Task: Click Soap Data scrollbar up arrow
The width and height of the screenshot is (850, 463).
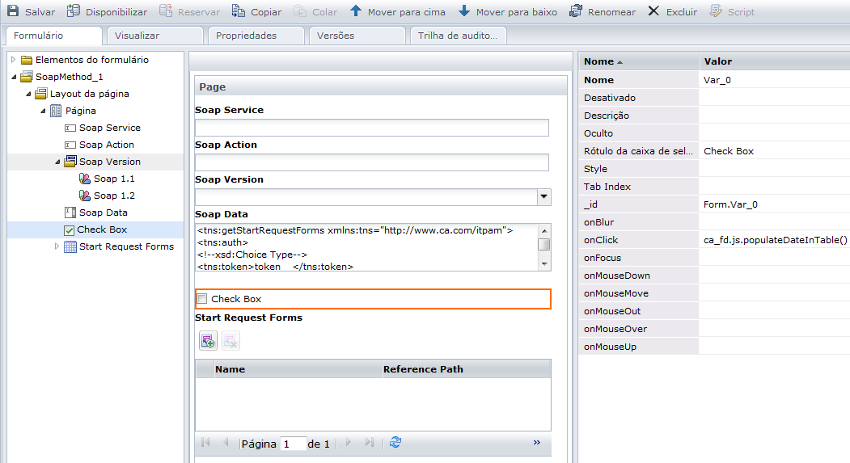Action: 544,230
